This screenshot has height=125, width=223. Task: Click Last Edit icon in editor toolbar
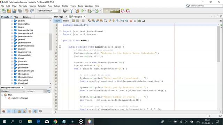74,21
